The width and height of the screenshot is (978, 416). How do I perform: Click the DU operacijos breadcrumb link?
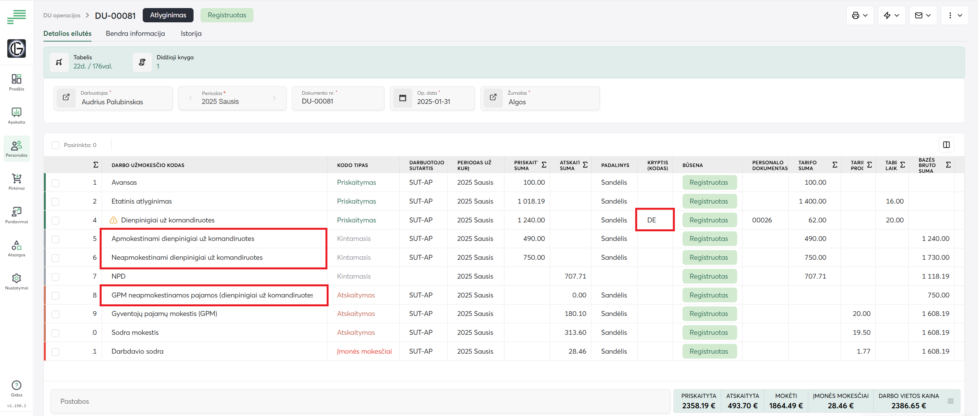(62, 15)
